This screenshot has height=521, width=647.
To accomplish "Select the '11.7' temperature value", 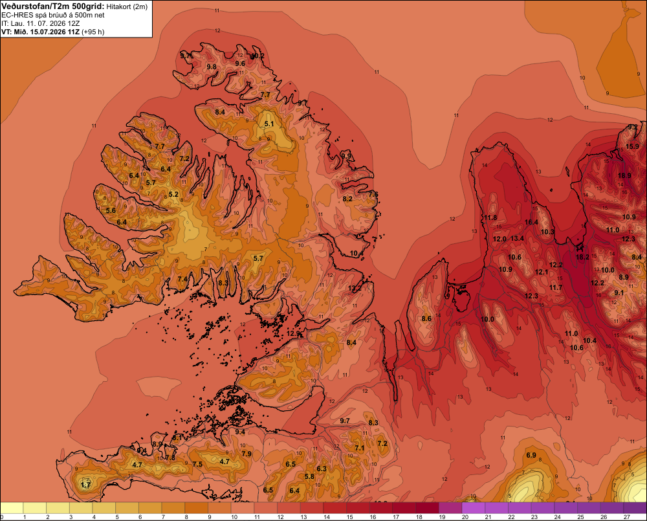I will pos(556,287).
